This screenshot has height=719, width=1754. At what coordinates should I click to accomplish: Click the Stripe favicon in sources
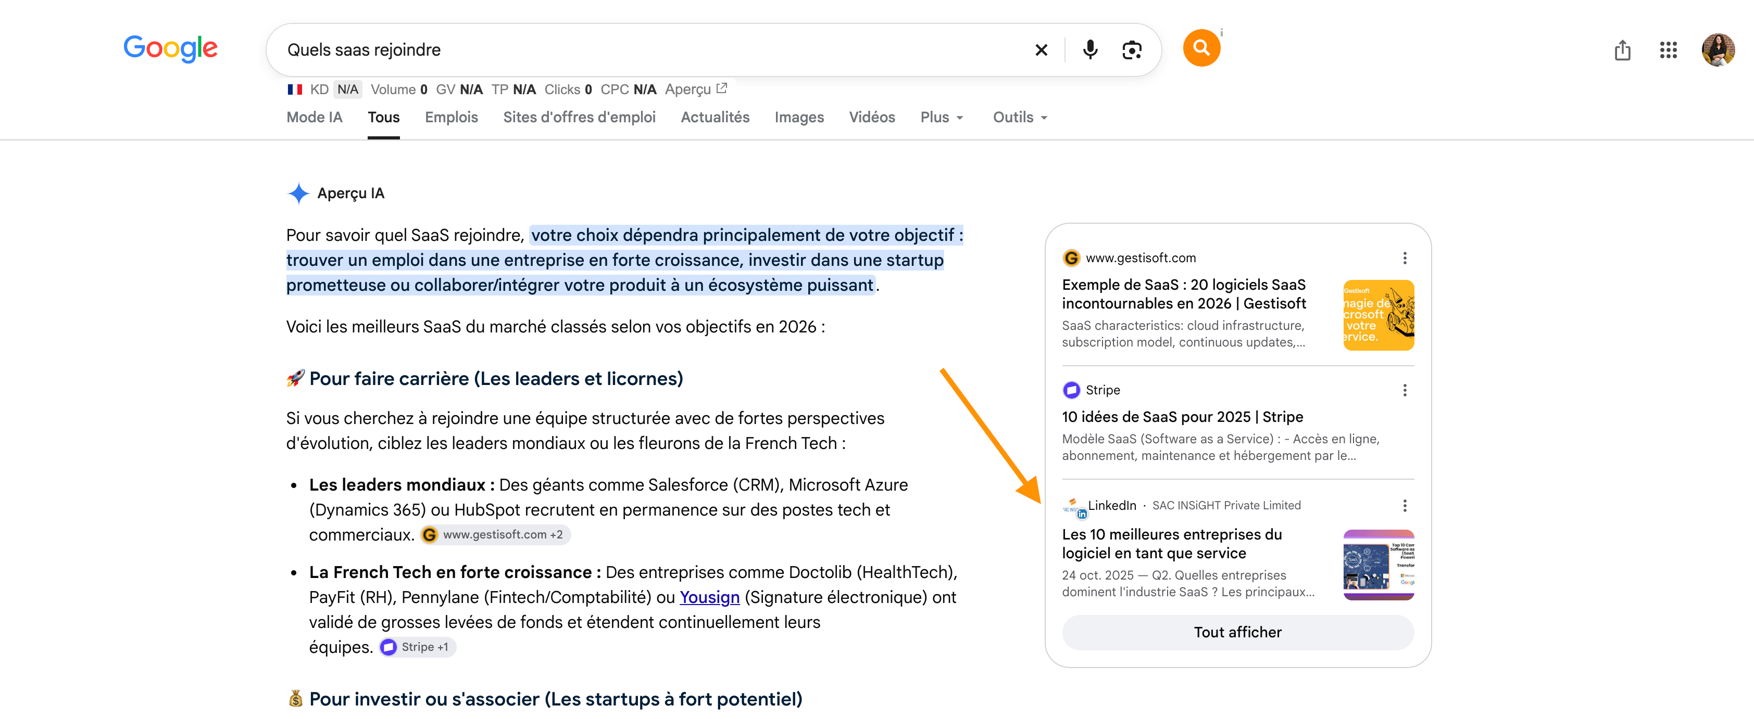1071,390
